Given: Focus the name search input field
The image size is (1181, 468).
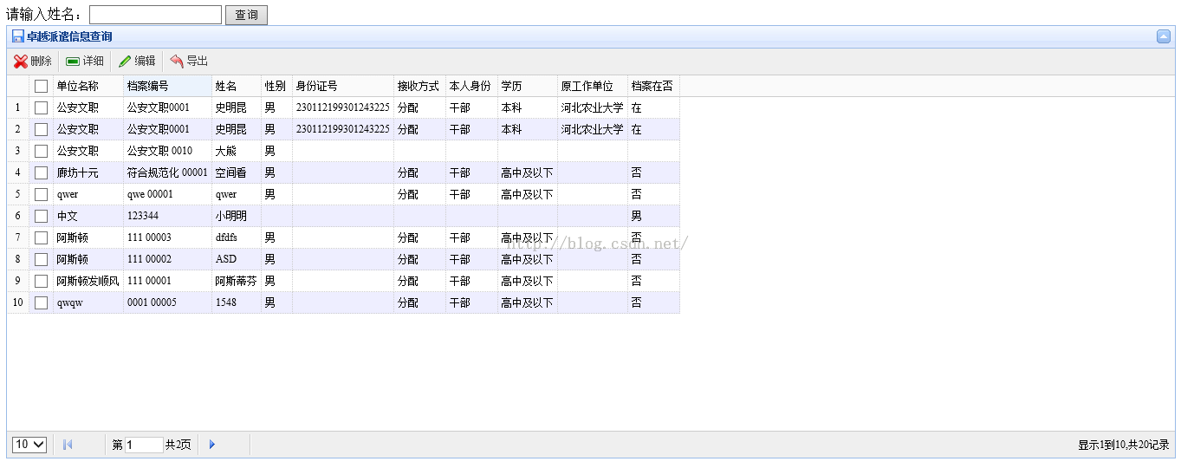Looking at the screenshot, I should point(156,15).
